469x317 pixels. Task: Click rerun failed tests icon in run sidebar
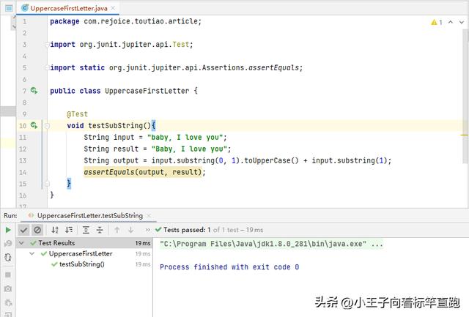pyautogui.click(x=8, y=244)
